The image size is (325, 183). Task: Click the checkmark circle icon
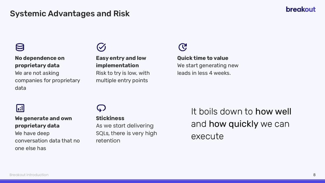[101, 47]
